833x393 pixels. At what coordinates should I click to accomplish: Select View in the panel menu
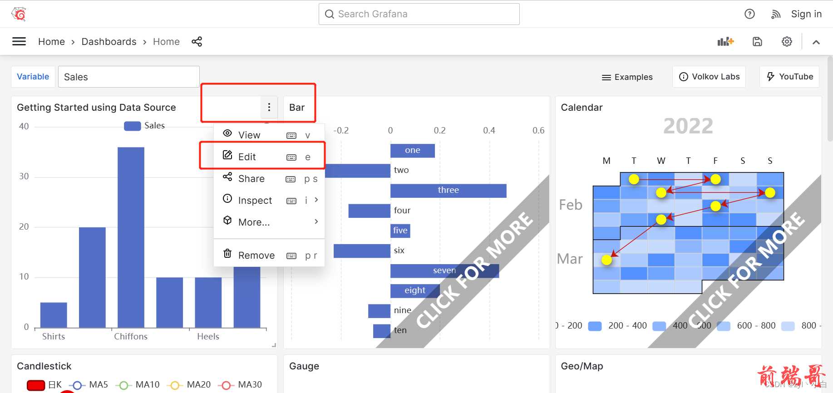tap(269, 135)
